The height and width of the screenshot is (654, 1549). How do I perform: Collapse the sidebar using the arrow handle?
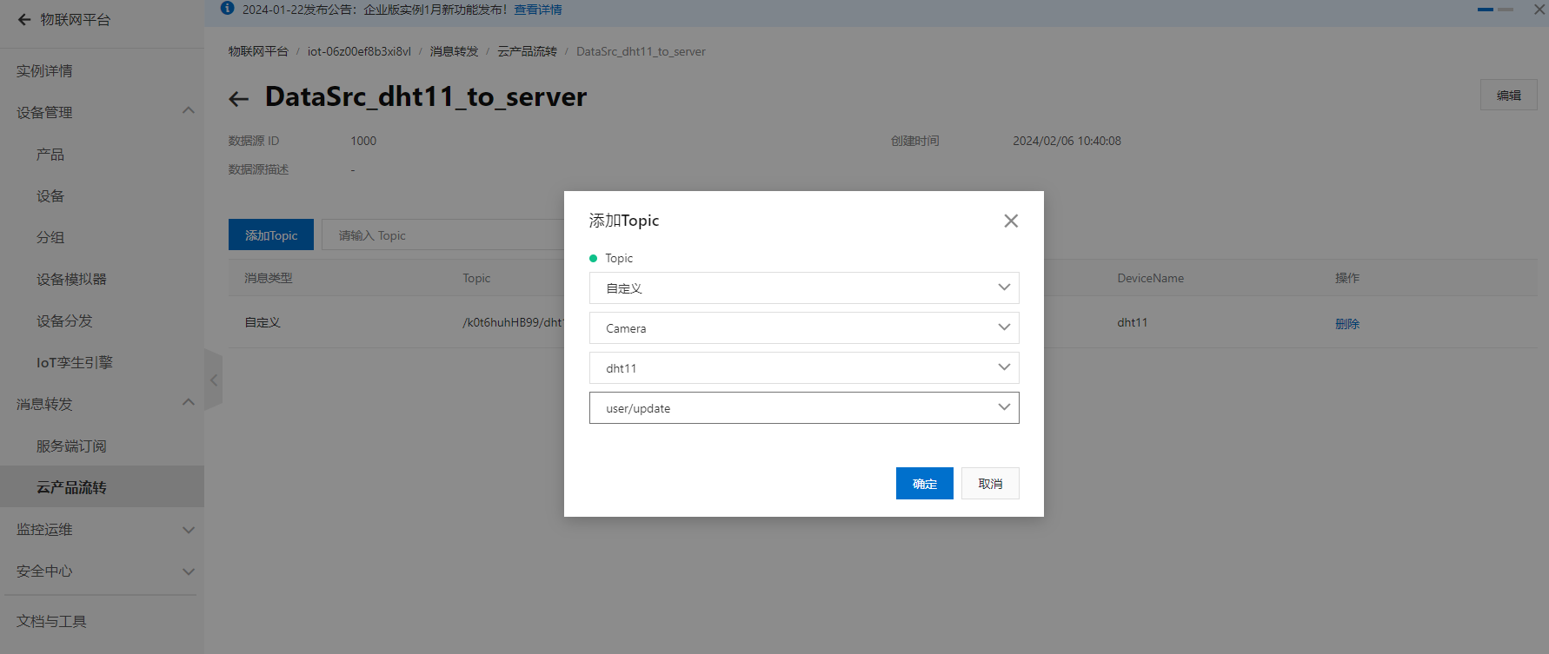click(214, 380)
